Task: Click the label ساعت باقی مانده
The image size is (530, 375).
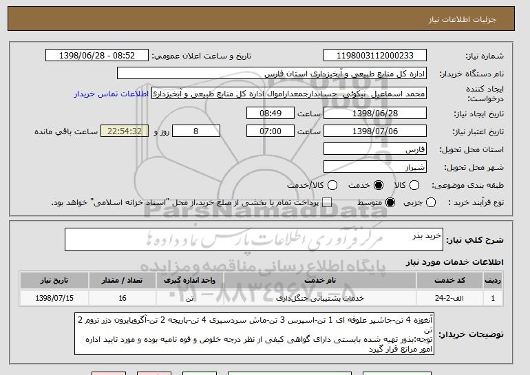Action: (x=66, y=131)
